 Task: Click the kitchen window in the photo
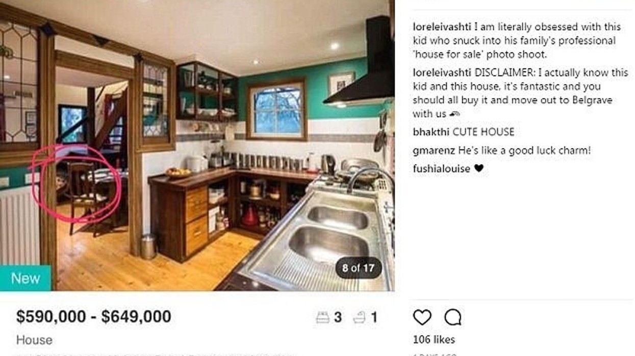277,109
